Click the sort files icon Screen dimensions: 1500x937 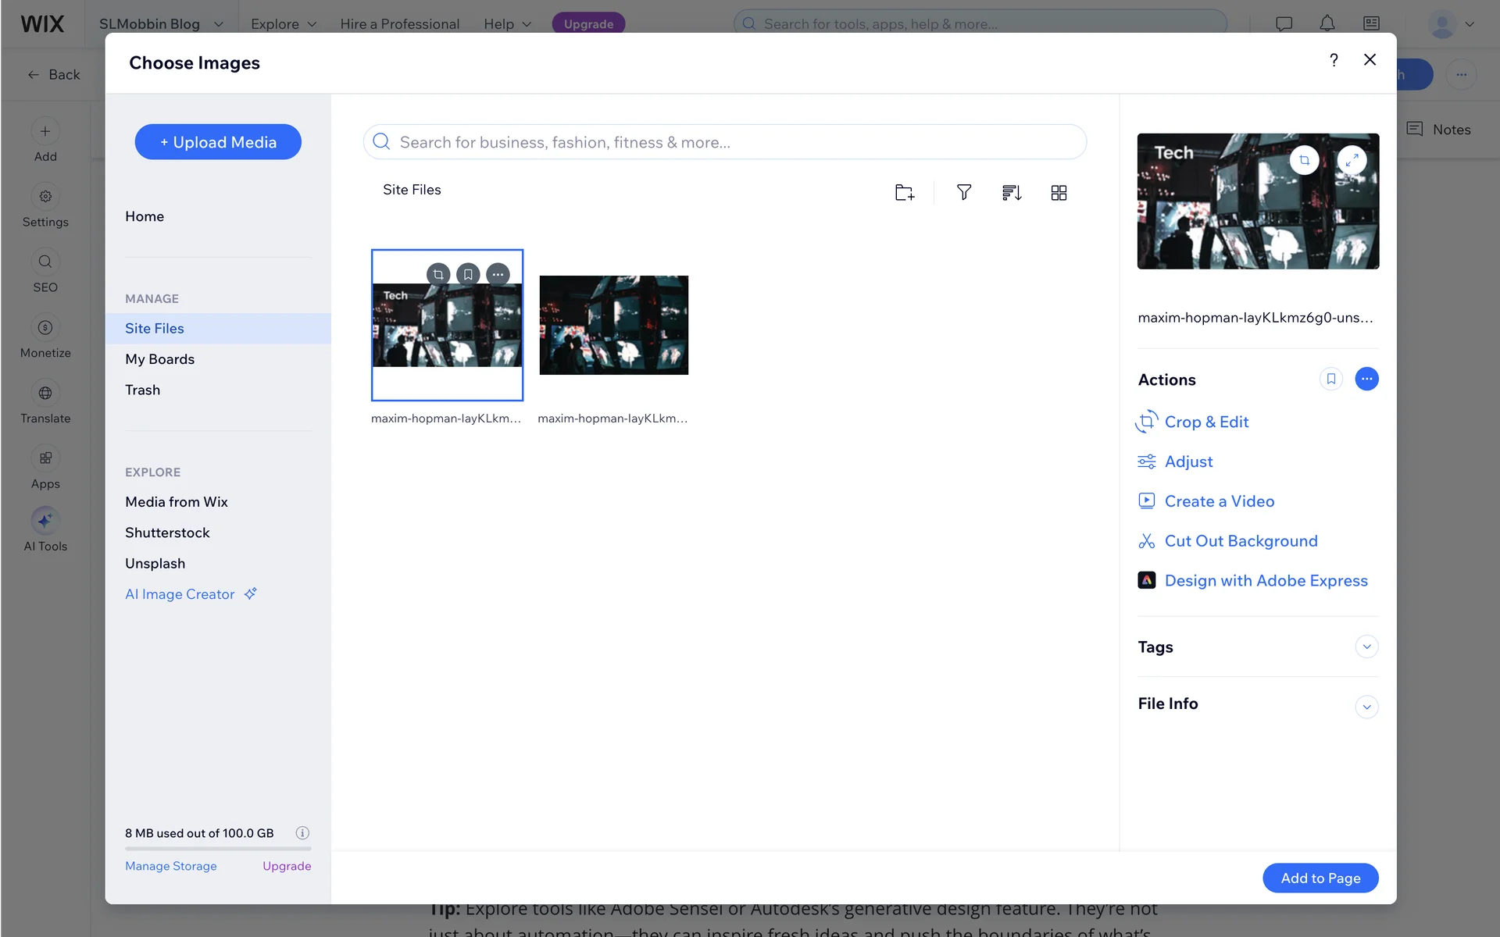coord(1012,192)
